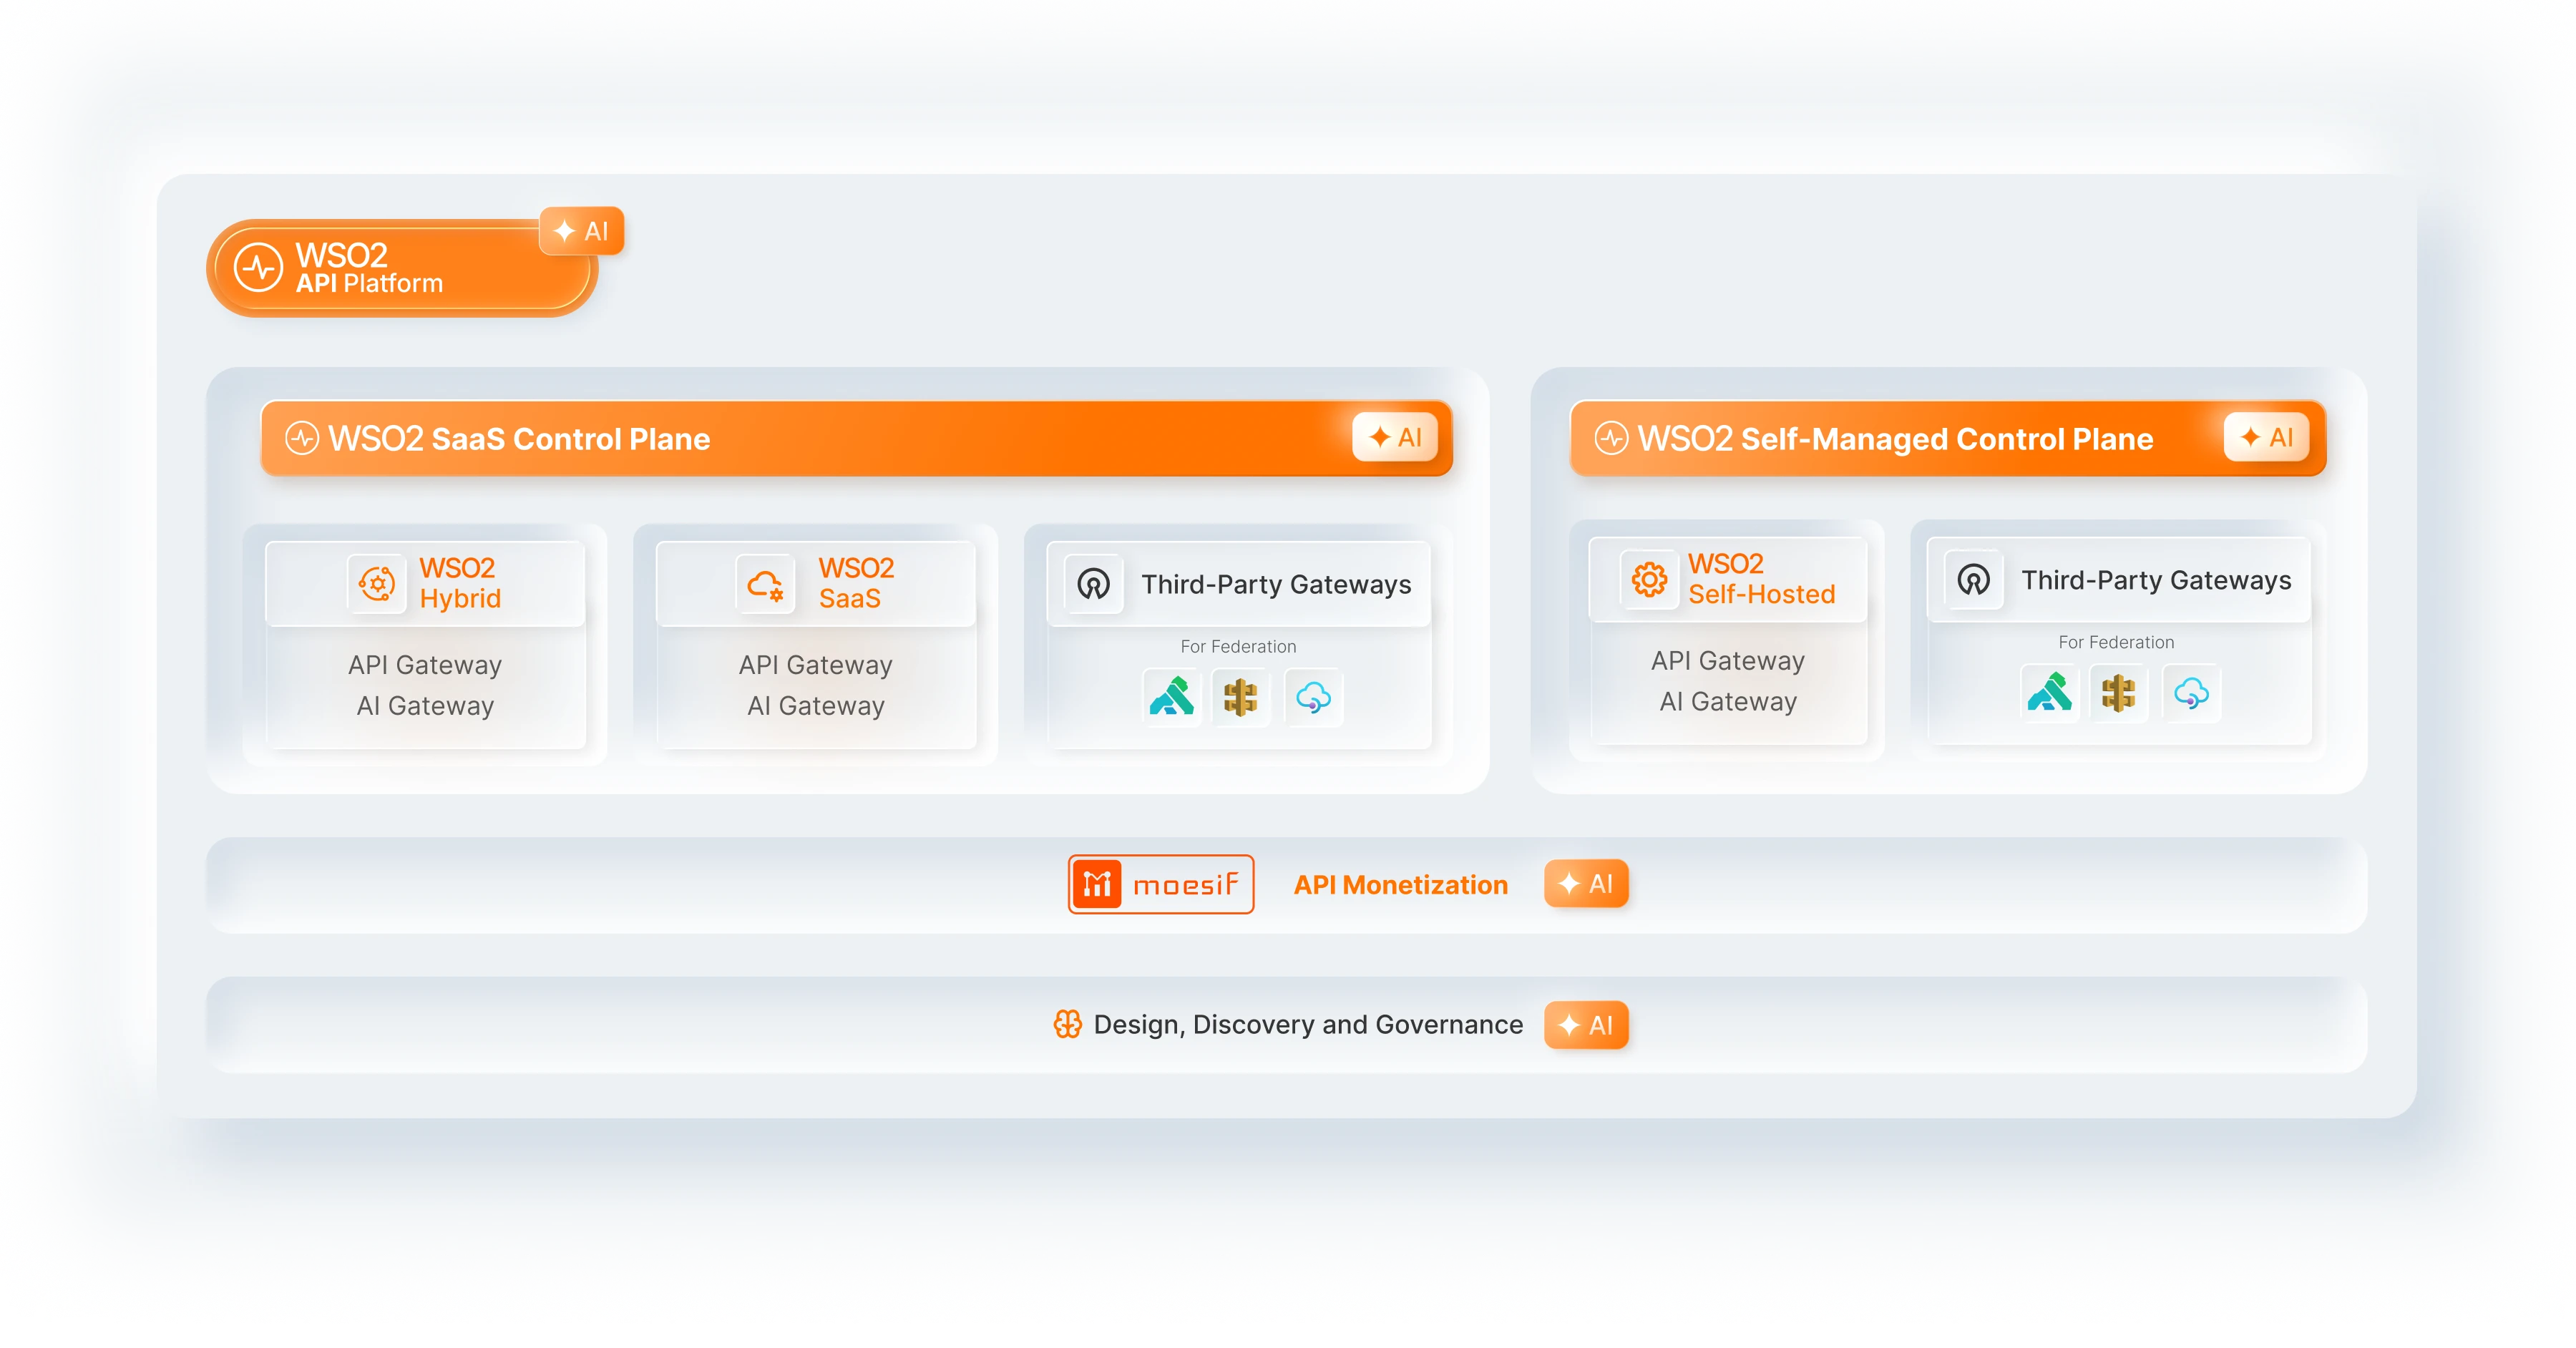
Task: Click AI Gateway under WSO2 SaaS
Action: tap(816, 706)
